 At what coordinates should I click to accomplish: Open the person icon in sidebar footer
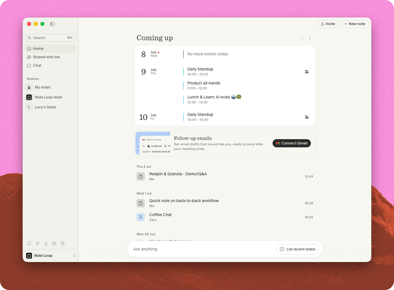coord(46,243)
